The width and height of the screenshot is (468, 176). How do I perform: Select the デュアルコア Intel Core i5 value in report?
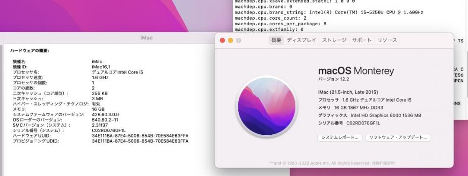117,72
